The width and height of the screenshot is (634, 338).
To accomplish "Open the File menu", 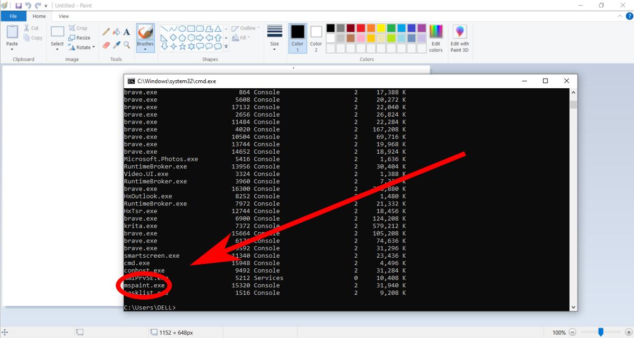I will coord(13,16).
